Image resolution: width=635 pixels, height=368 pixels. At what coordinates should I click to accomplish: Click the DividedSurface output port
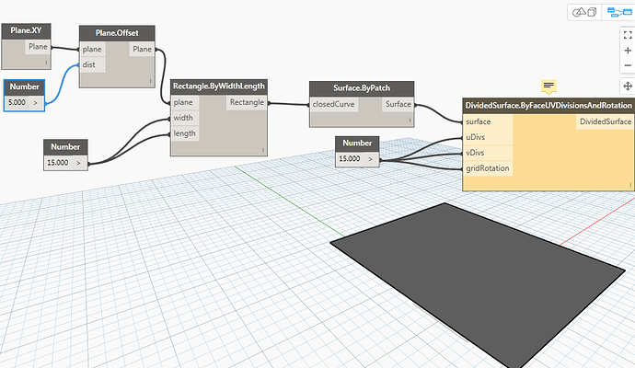[604, 121]
